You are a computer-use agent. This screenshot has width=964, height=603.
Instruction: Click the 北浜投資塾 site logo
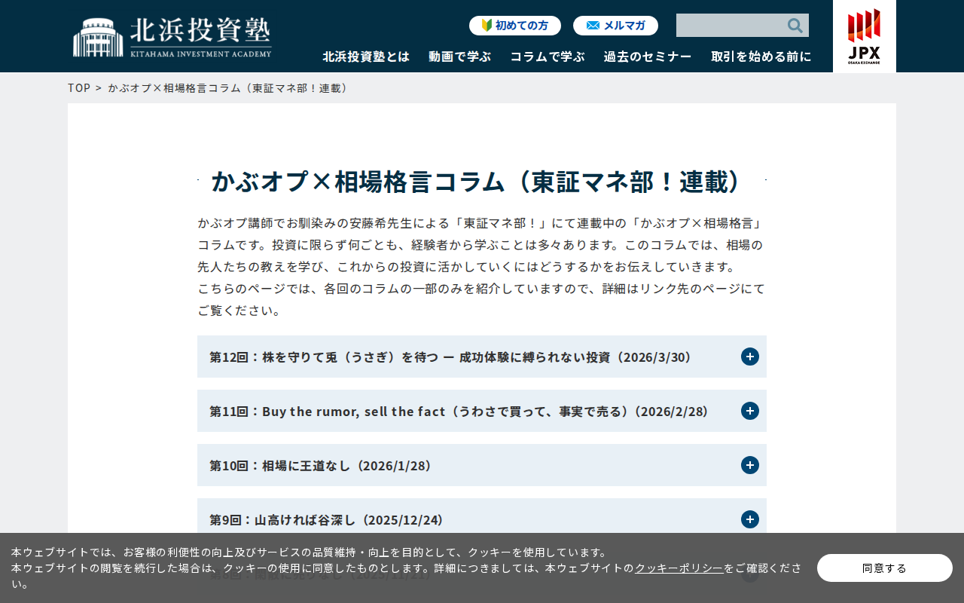(x=172, y=38)
